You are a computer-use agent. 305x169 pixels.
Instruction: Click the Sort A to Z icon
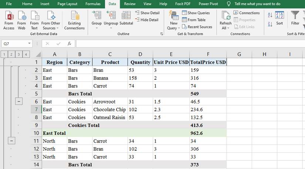tap(270, 15)
